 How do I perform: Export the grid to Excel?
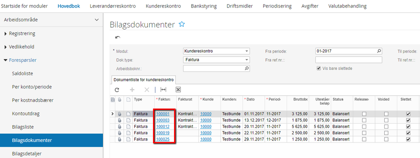click(178, 90)
